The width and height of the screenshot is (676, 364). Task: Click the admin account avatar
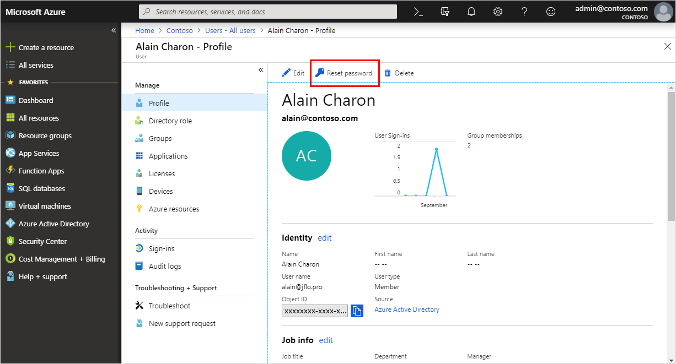pos(663,12)
